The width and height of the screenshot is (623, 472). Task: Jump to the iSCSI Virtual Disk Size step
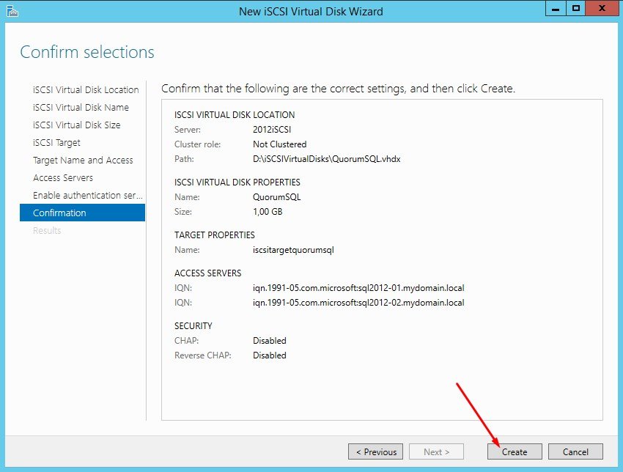click(x=77, y=125)
